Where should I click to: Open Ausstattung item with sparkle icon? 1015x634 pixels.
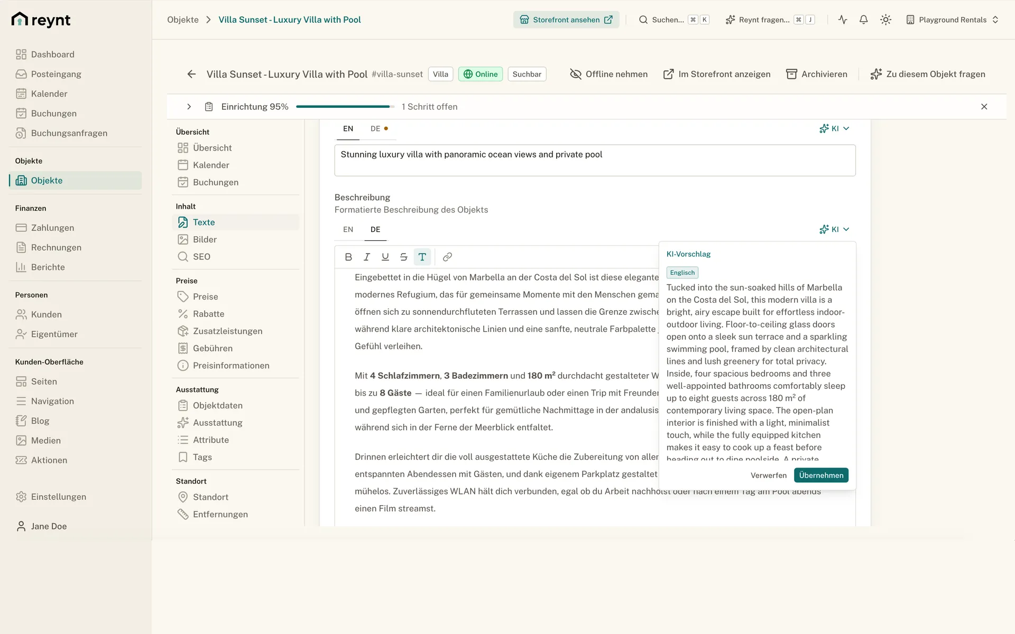(235, 423)
